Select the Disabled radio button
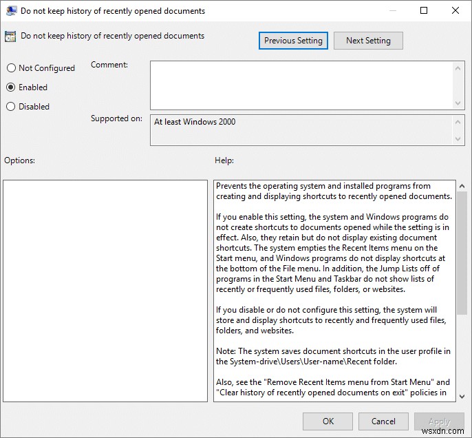This screenshot has width=472, height=438. point(11,106)
